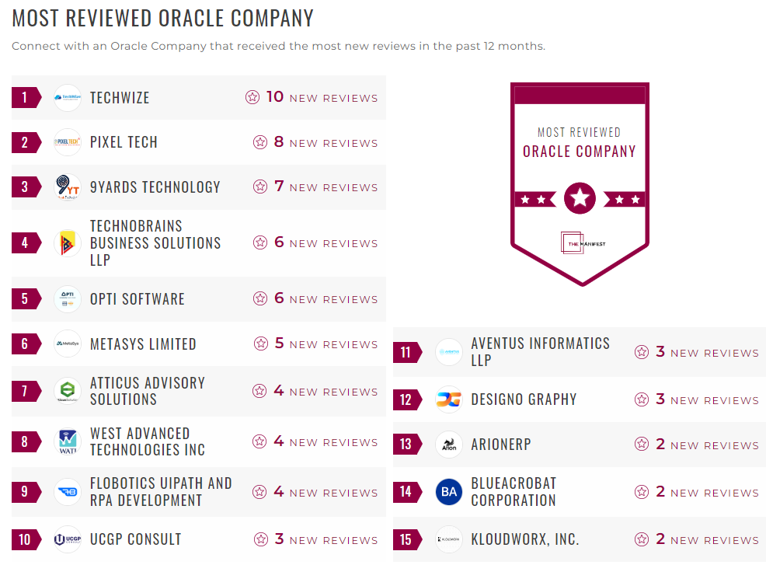Viewport: 766px width, 565px height.
Task: Click the 9Yards Technology logo
Action: click(x=68, y=187)
